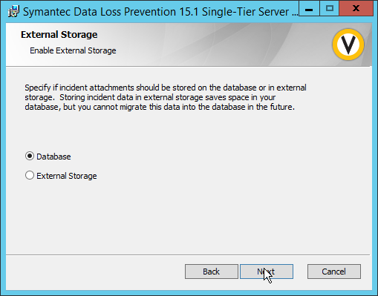Select the Database radio button
The image size is (378, 296).
point(30,156)
